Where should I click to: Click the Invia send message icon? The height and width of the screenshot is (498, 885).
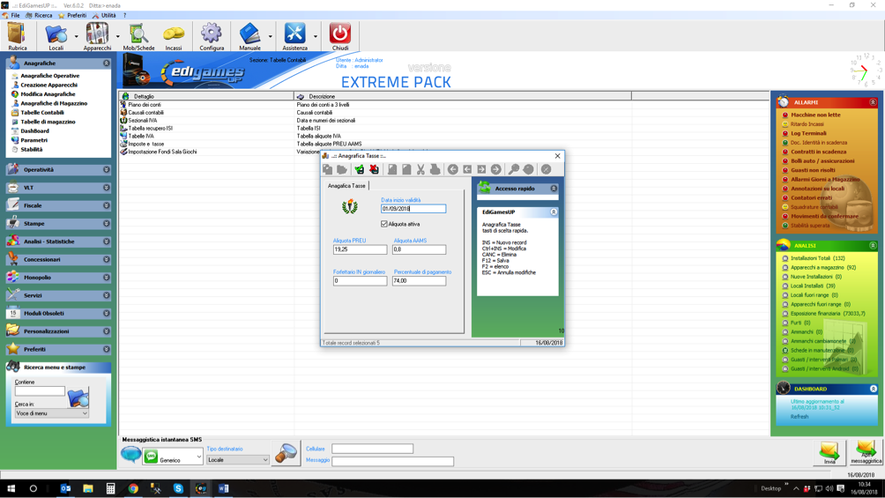coord(829,452)
